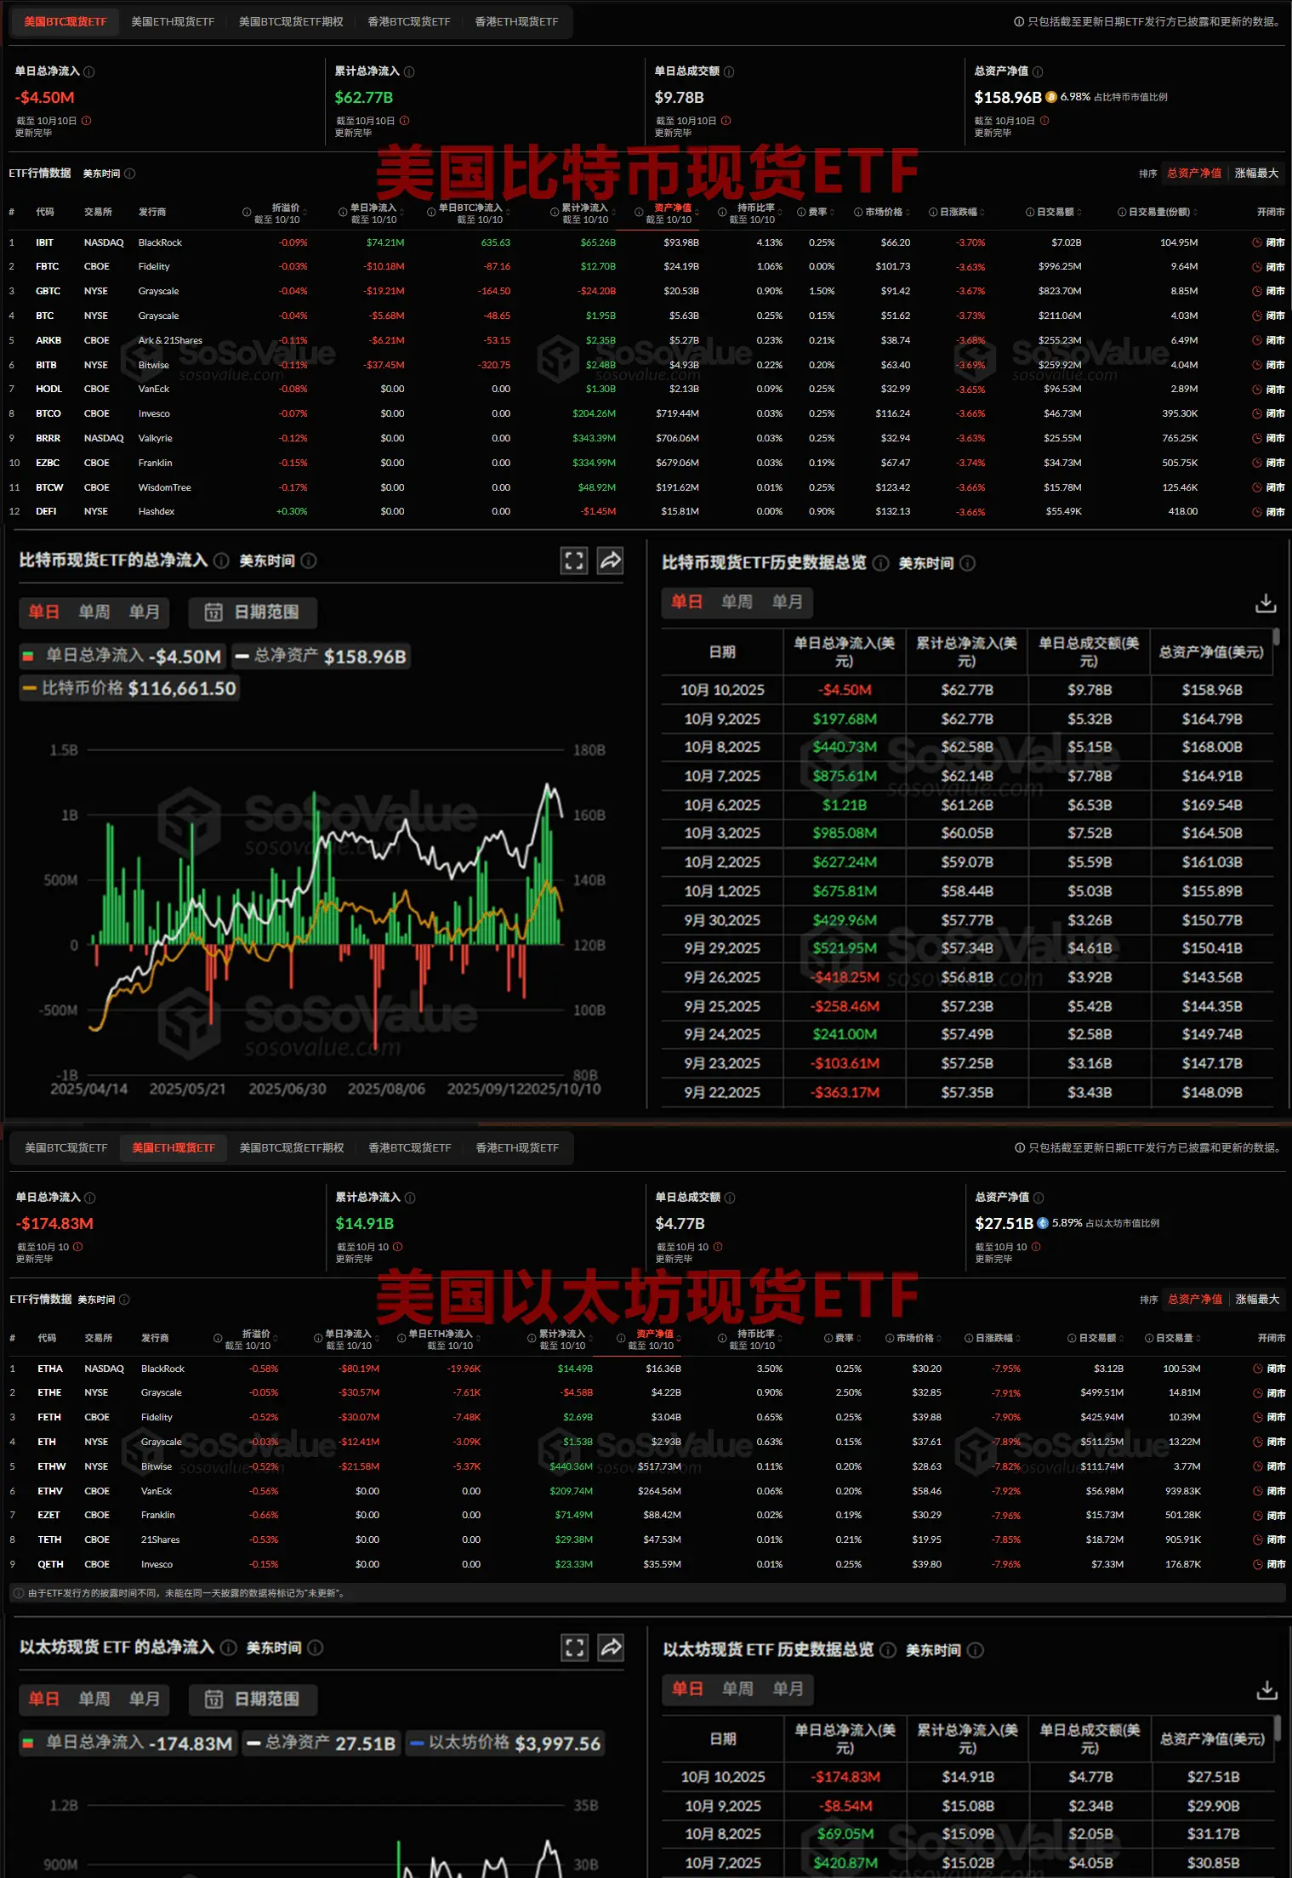The image size is (1292, 1878).
Task: Open 美国BTC现货ETF期权 tab in the top tab bar
Action: tap(291, 22)
